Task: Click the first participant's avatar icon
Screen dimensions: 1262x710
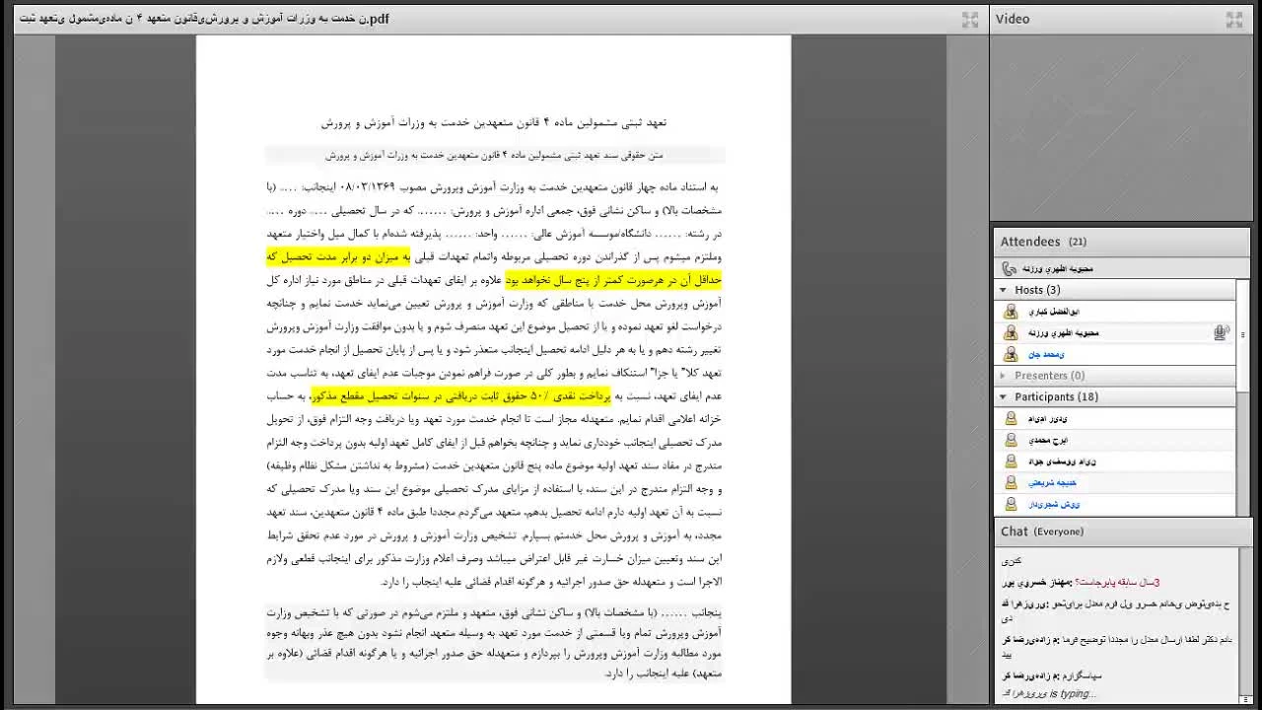Action: point(1010,418)
